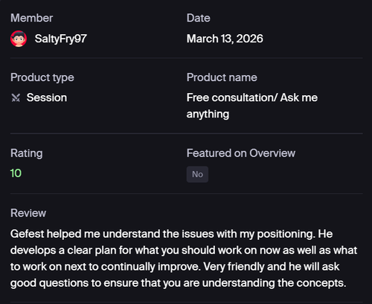Click the crossed swords Session icon
Viewport: 372px width, 304px height.
[x=16, y=97]
